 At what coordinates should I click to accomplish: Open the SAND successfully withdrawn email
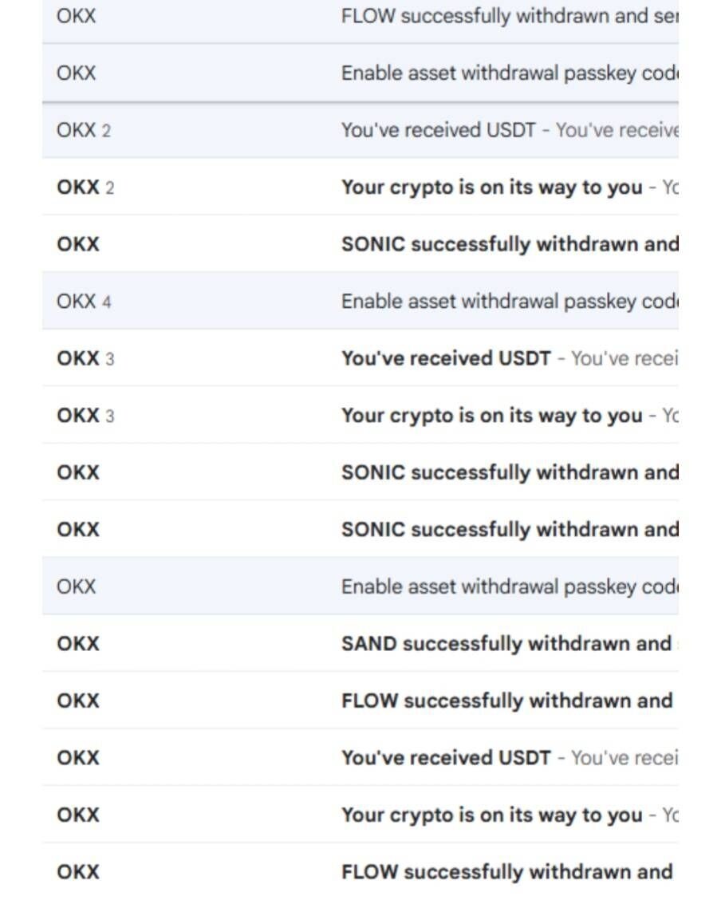click(x=506, y=644)
